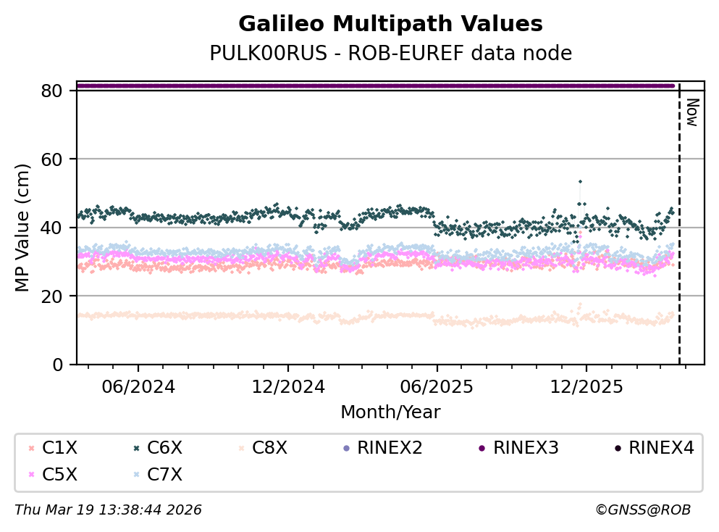Select the C6X dark teal legend marker
The image size is (719, 532).
pos(135,449)
